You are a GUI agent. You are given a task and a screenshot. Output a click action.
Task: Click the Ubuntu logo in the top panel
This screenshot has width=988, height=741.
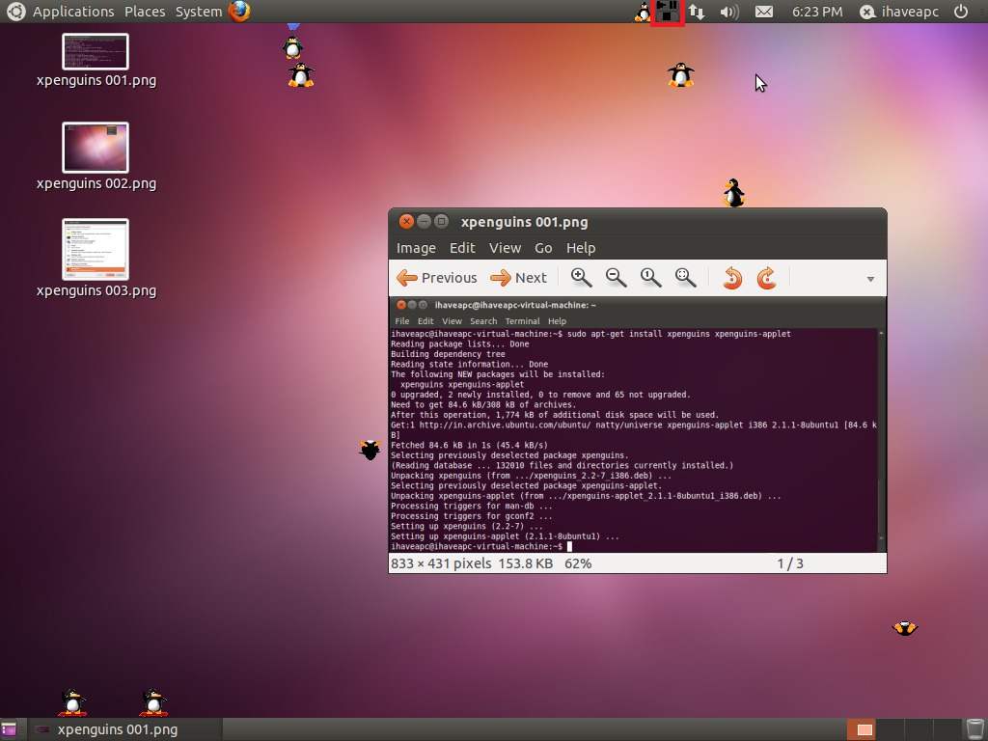[15, 12]
